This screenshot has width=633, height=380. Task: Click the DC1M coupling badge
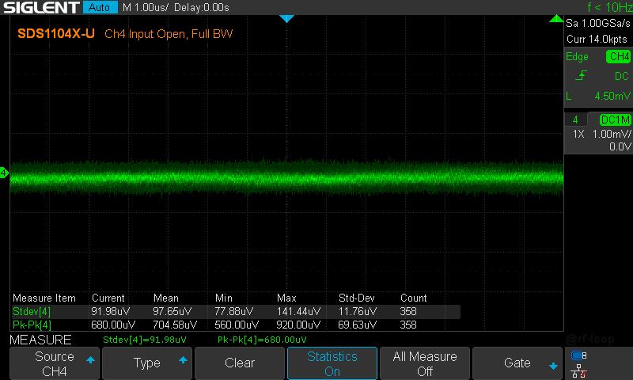[x=616, y=120]
